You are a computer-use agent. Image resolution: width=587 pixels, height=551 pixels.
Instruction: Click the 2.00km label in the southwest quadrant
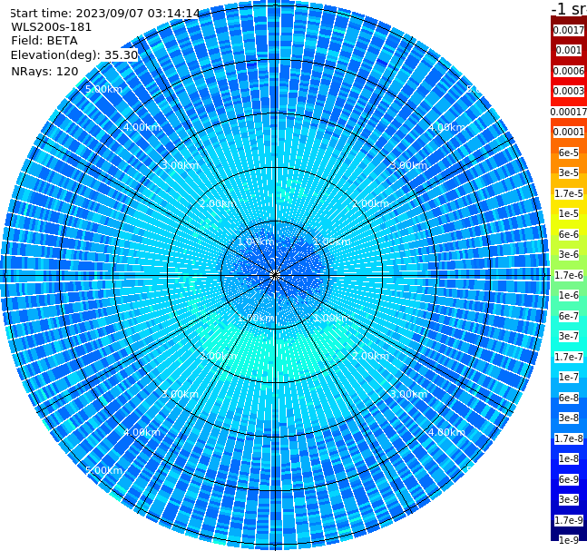pos(219,356)
